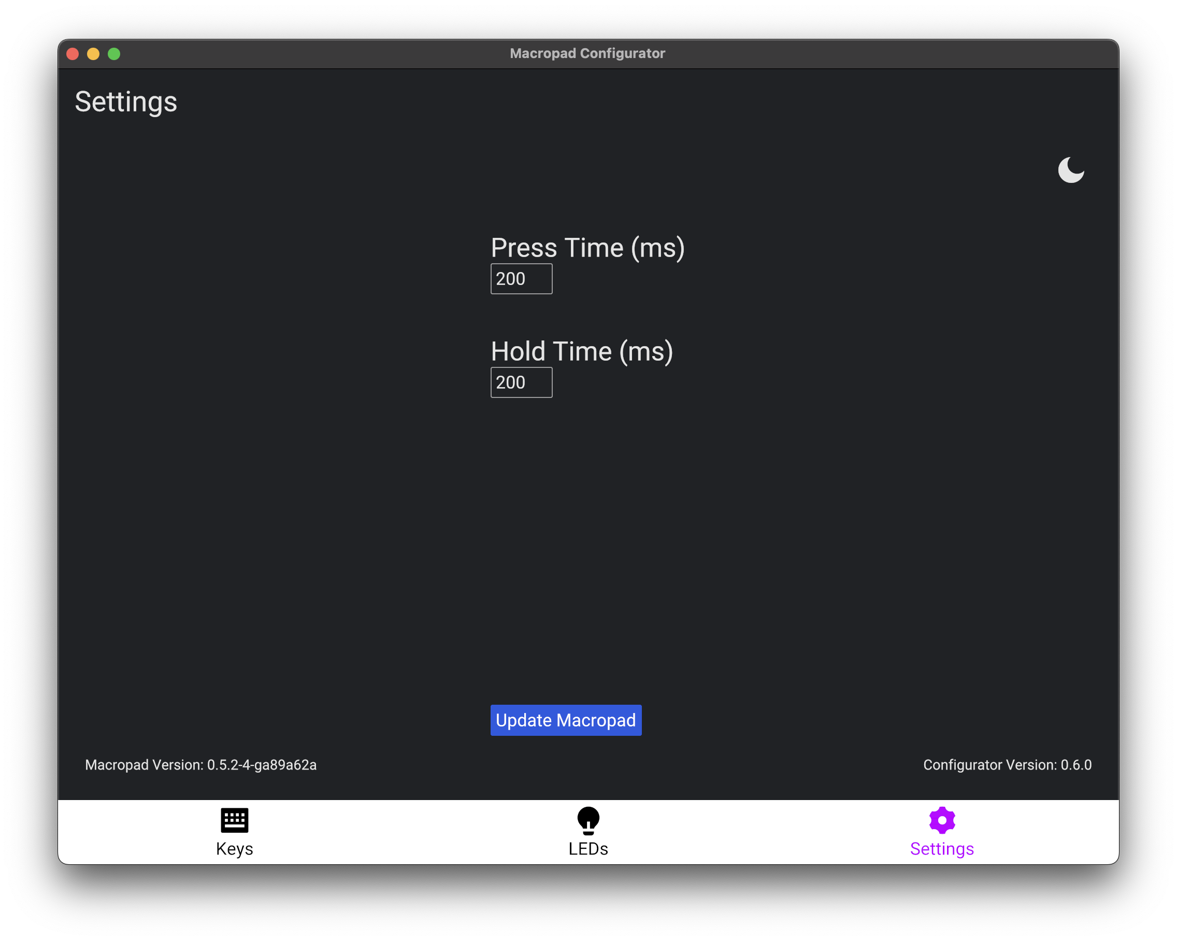Click the Hold Time input field
This screenshot has width=1177, height=941.
[521, 382]
